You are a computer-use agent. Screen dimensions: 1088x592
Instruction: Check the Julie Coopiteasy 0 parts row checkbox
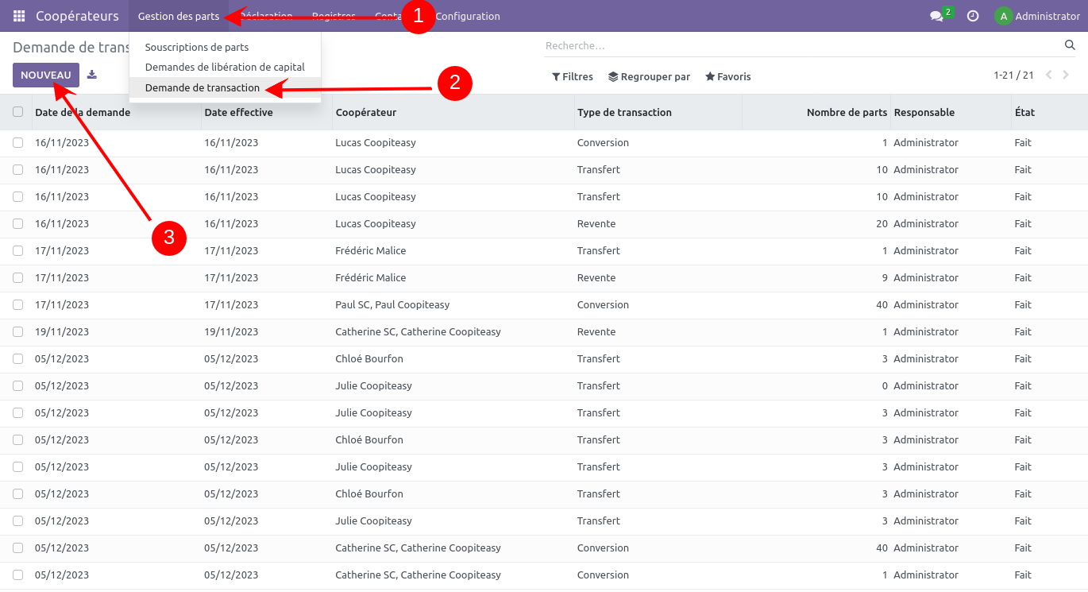pos(18,386)
